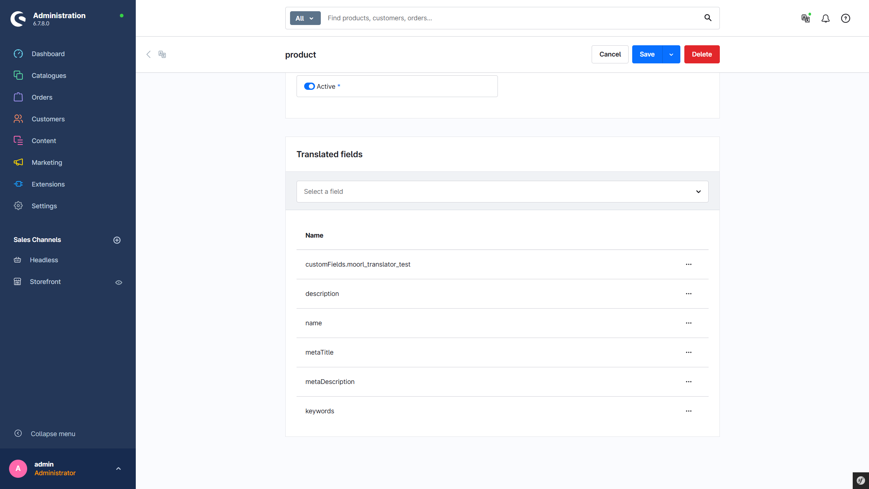Image resolution: width=869 pixels, height=489 pixels.
Task: Open the Save button dropdown arrow
Action: (671, 54)
